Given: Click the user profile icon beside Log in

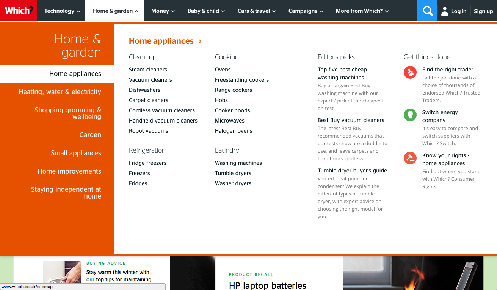Looking at the screenshot, I should (445, 11).
